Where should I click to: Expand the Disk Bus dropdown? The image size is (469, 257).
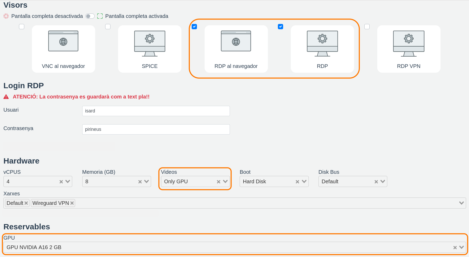[x=383, y=181]
